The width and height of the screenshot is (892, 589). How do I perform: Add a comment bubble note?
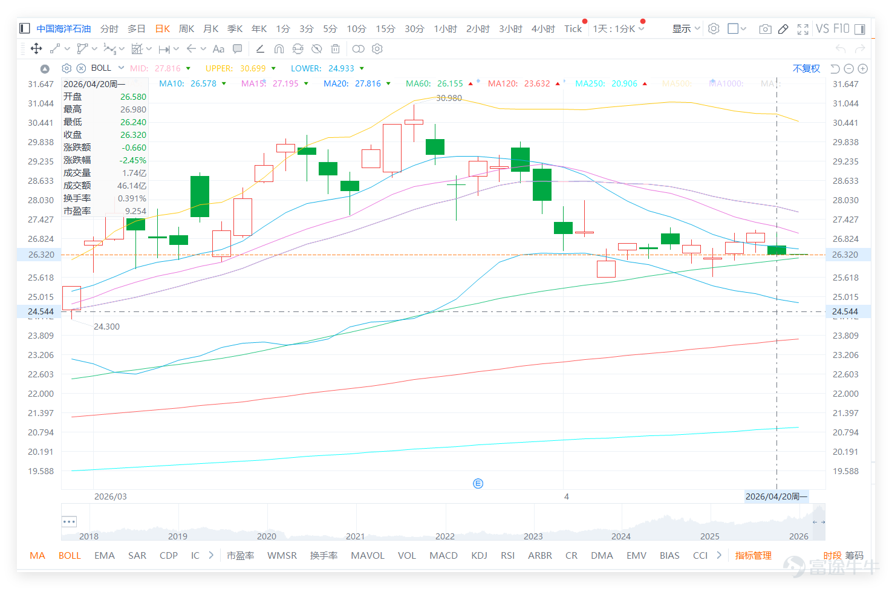[x=238, y=49]
